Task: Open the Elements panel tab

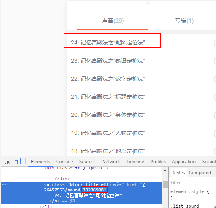Action: click(40, 162)
